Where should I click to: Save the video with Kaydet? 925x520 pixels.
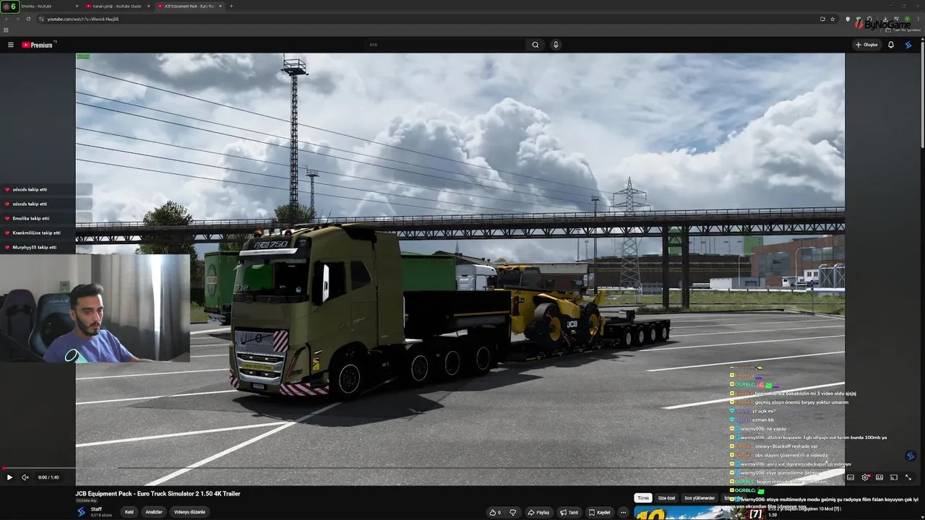[x=600, y=513]
